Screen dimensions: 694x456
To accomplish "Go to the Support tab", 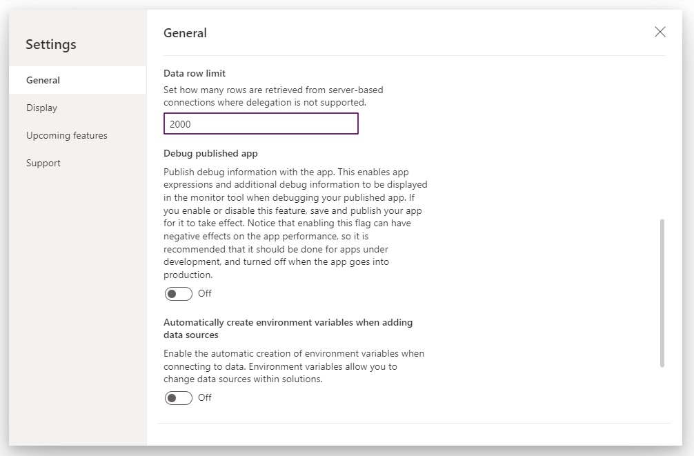I will tap(77, 163).
